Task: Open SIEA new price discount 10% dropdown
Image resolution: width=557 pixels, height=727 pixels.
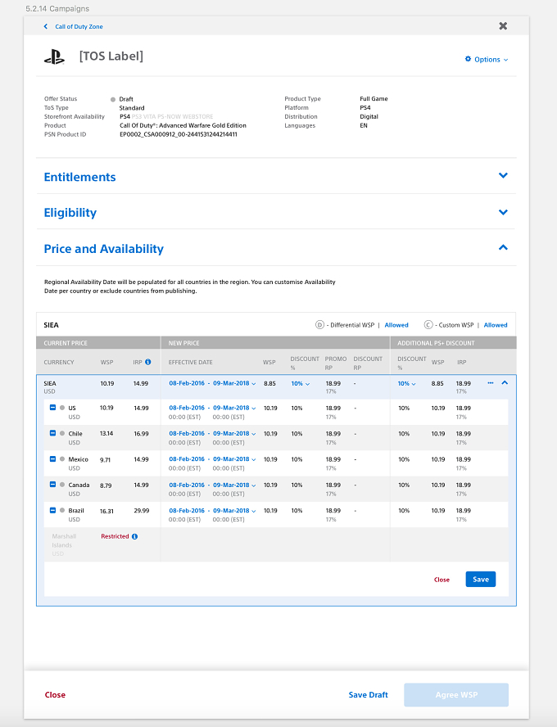Action: pos(300,383)
